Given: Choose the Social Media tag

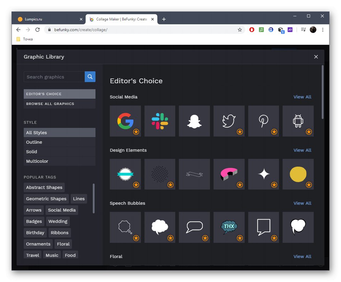Looking at the screenshot, I should 62,210.
